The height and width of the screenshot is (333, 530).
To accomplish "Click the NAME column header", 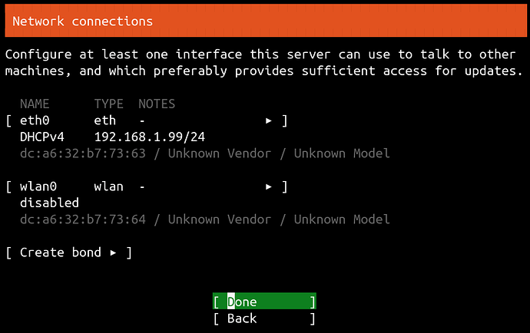I will point(35,104).
